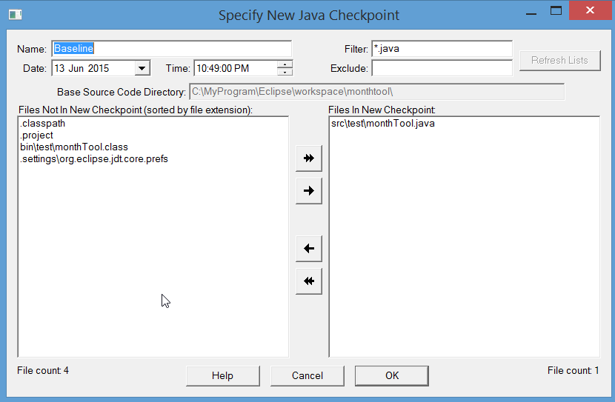Click the Help button
Viewport: 615px width, 402px height.
pyautogui.click(x=223, y=376)
